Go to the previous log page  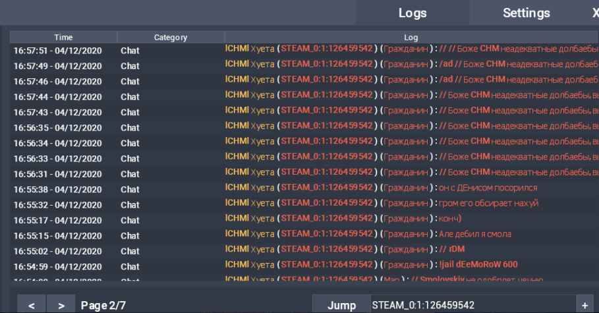(x=32, y=305)
